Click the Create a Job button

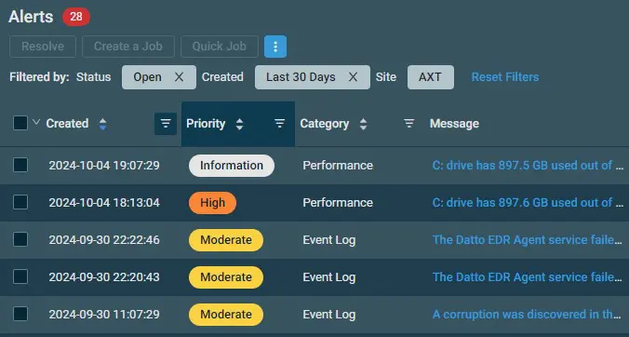[x=128, y=47]
